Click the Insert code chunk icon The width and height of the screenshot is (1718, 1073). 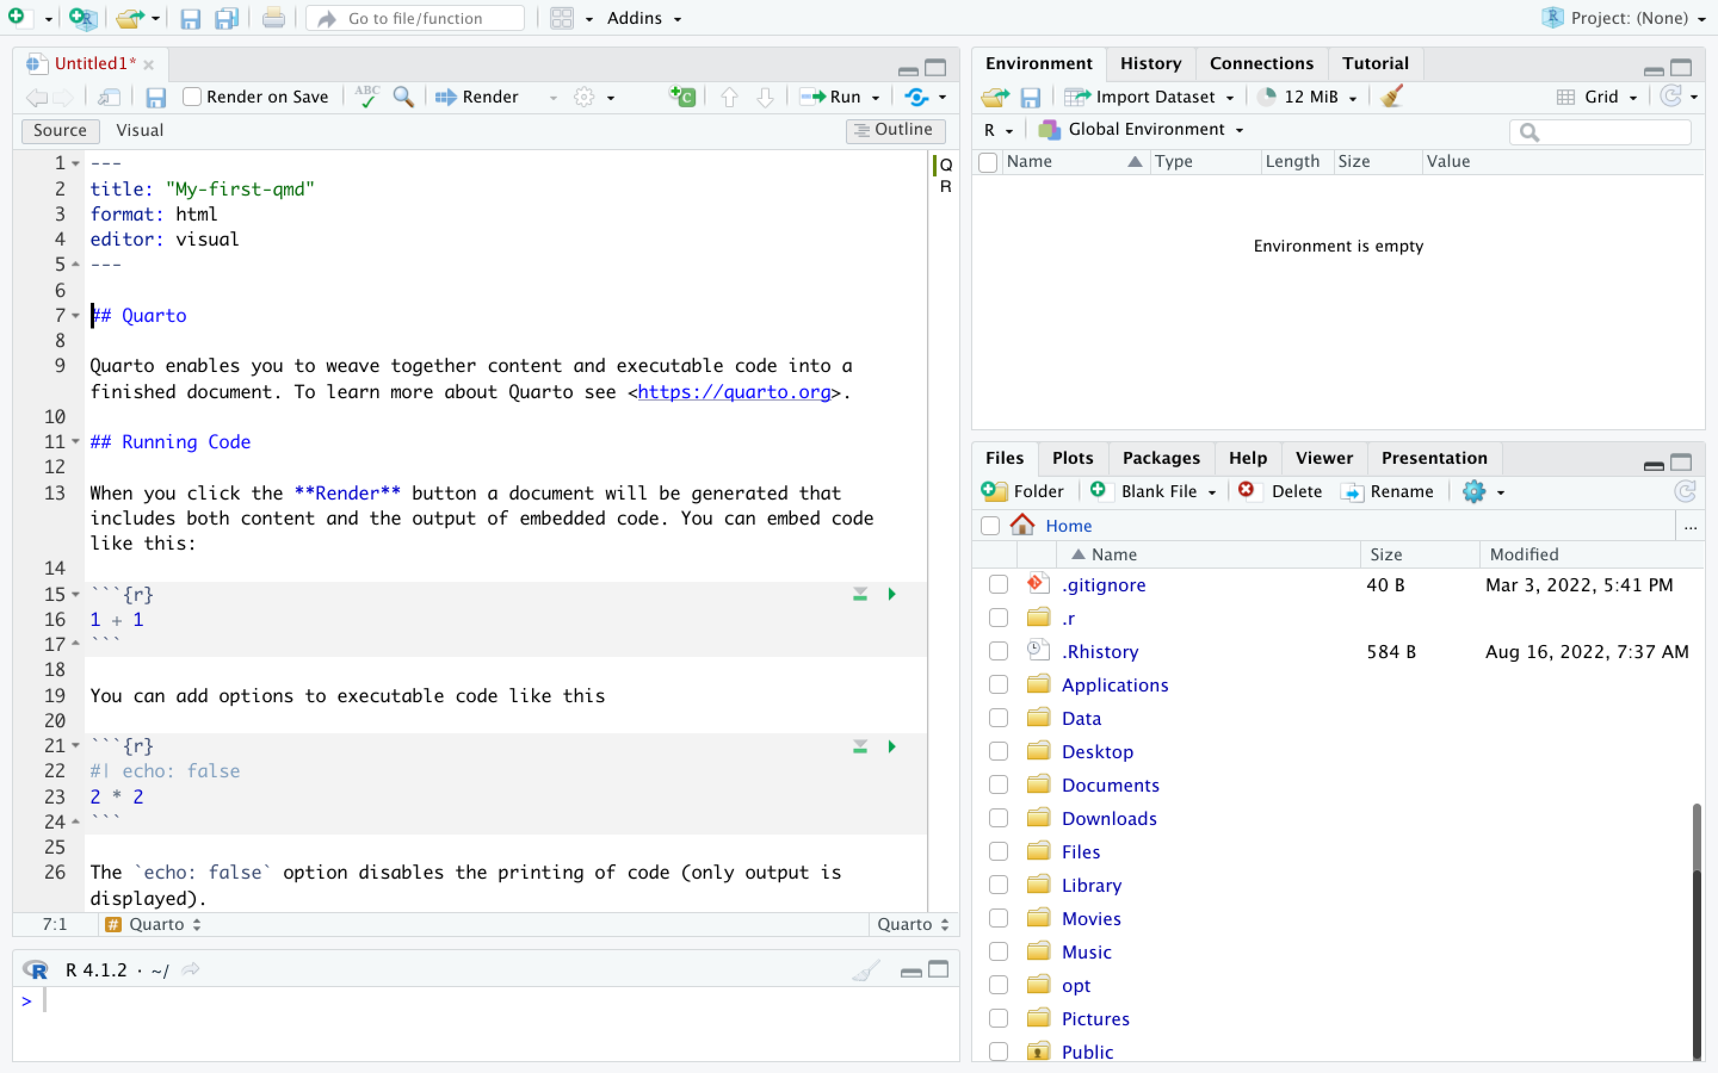pos(682,96)
